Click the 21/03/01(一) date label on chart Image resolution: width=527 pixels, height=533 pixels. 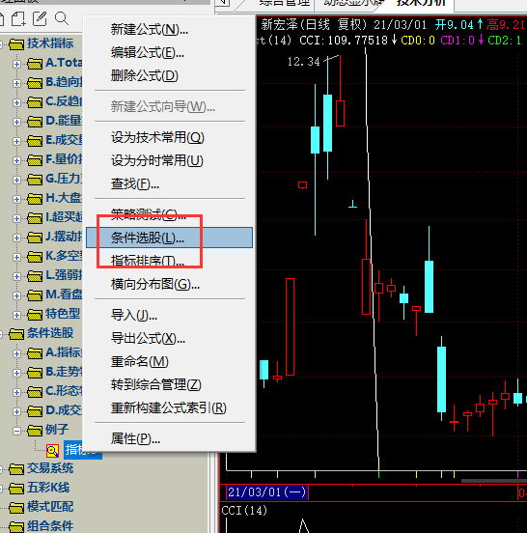click(267, 492)
